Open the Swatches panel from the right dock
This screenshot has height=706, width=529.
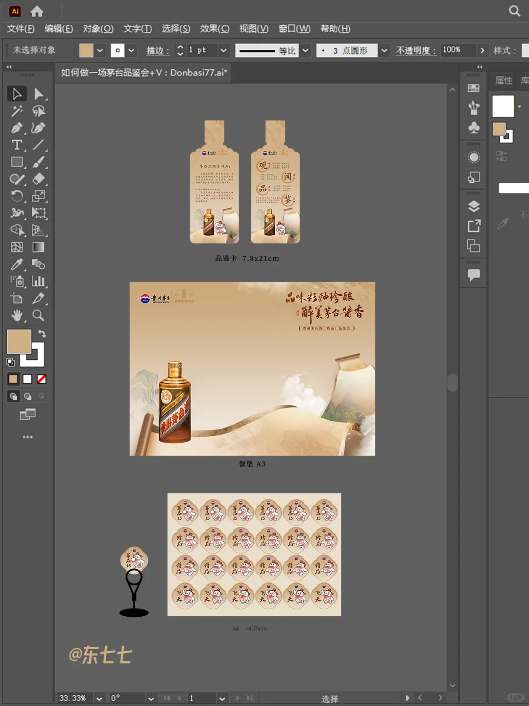[473, 87]
